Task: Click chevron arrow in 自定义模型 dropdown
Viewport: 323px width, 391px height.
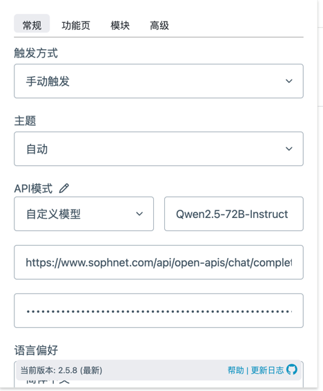Action: [139, 214]
